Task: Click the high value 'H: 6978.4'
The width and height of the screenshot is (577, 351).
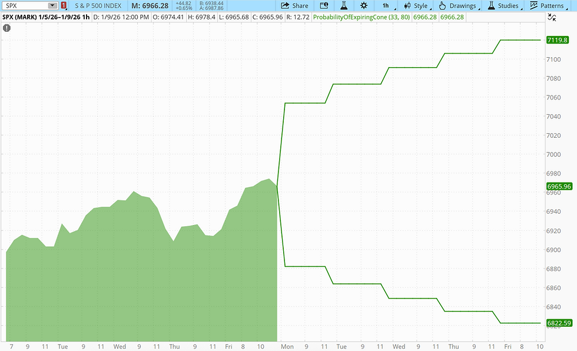Action: [201, 17]
